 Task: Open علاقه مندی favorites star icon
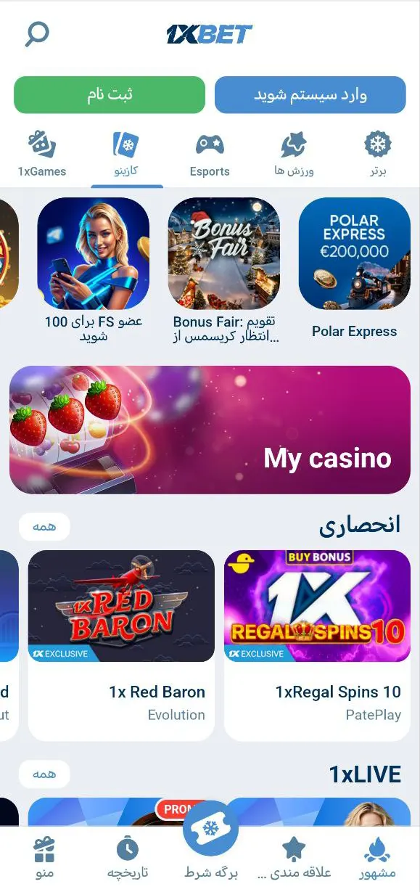tap(294, 848)
